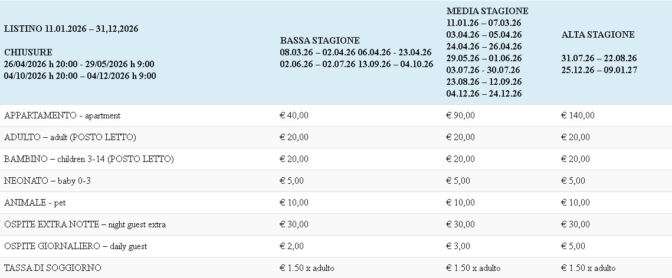Click the ANIMALE - pet row label

coord(35,203)
